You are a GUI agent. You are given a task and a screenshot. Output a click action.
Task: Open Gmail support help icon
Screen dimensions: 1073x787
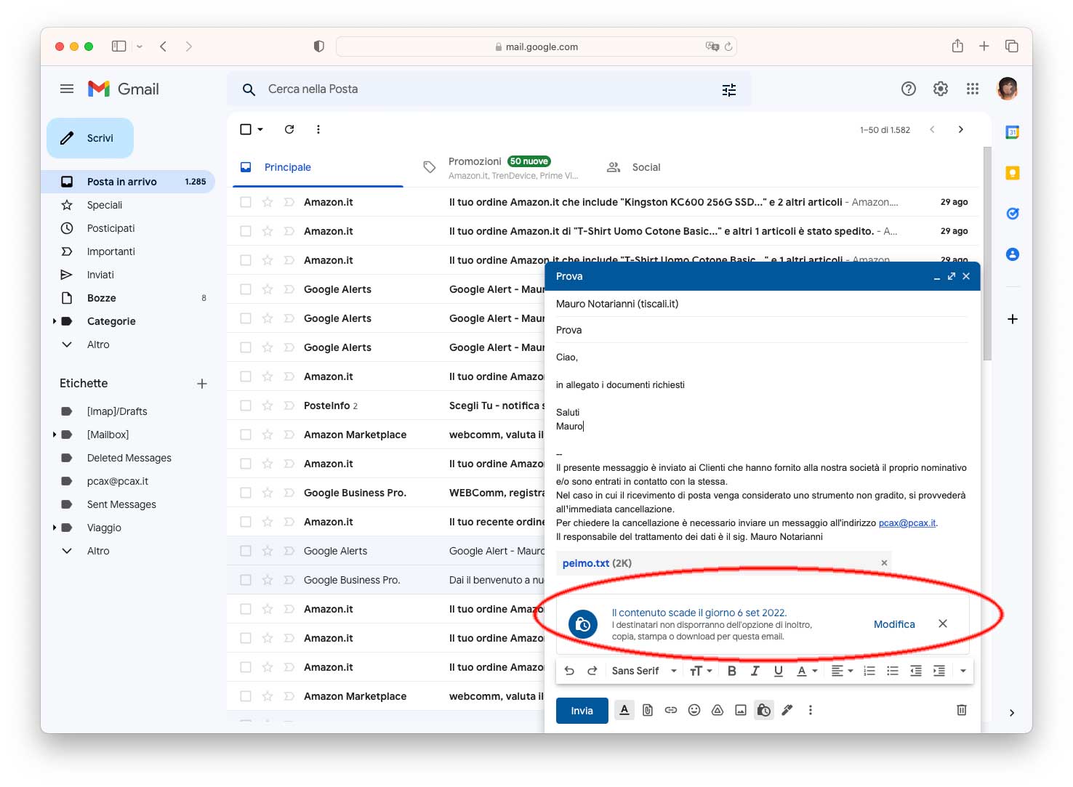tap(909, 89)
